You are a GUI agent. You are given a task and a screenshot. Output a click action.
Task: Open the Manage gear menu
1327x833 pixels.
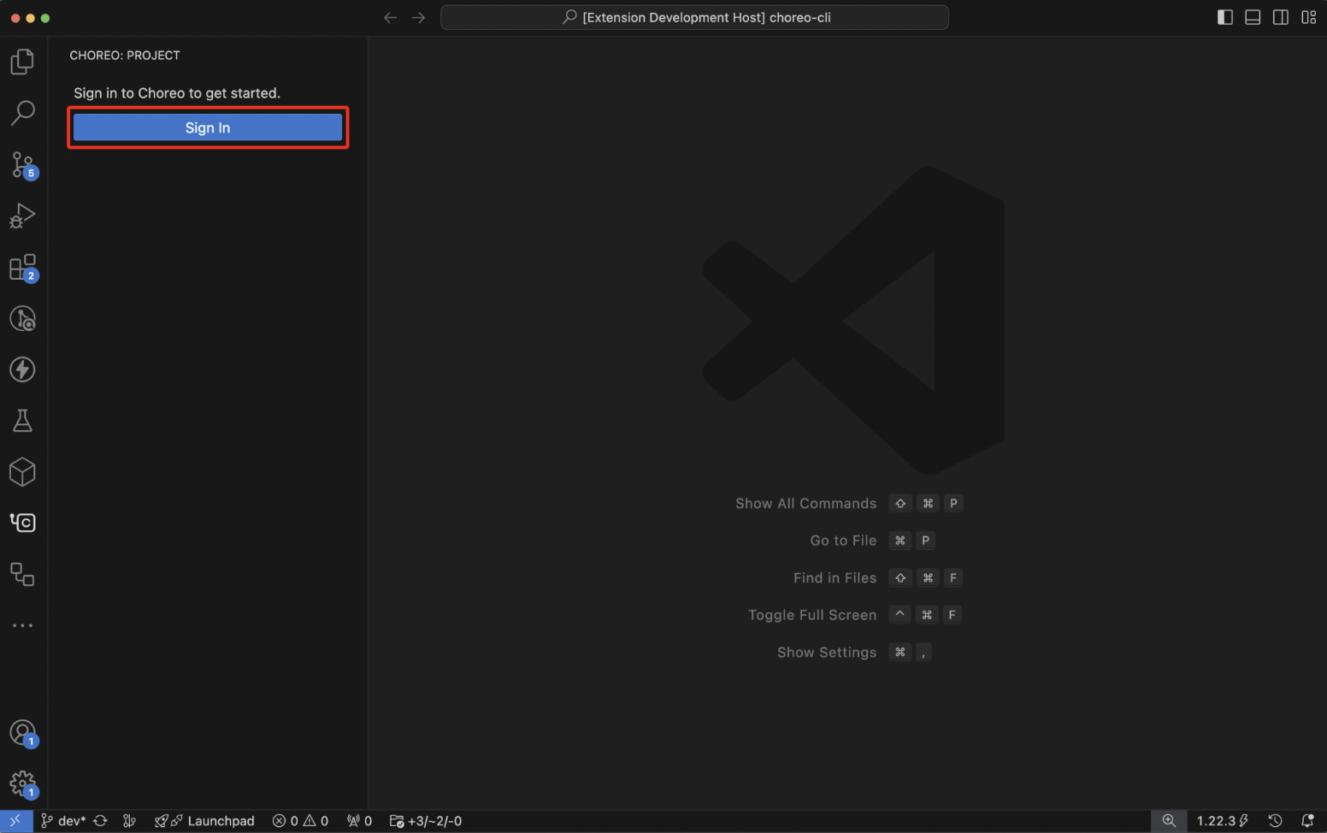[22, 783]
